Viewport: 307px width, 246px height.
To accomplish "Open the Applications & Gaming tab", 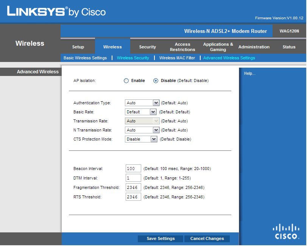I will [x=218, y=47].
